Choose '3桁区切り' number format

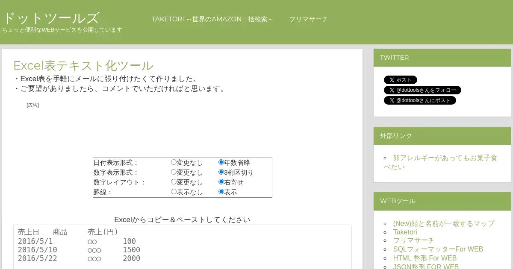click(x=221, y=172)
